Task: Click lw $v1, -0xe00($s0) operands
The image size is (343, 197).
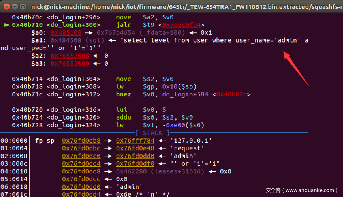Action: click(x=174, y=125)
